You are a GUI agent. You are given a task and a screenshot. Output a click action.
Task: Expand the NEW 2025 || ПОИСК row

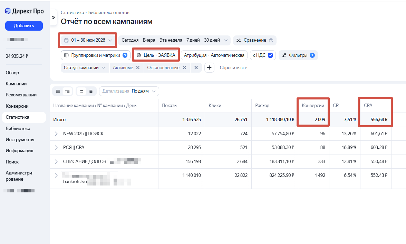pos(56,134)
